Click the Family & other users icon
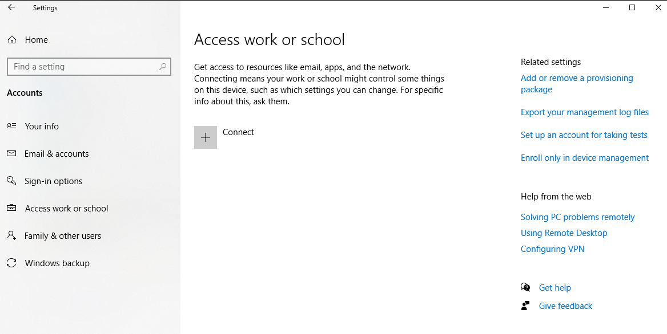This screenshot has width=667, height=334. point(11,235)
